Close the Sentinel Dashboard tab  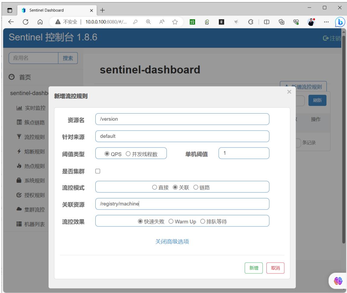[91, 10]
